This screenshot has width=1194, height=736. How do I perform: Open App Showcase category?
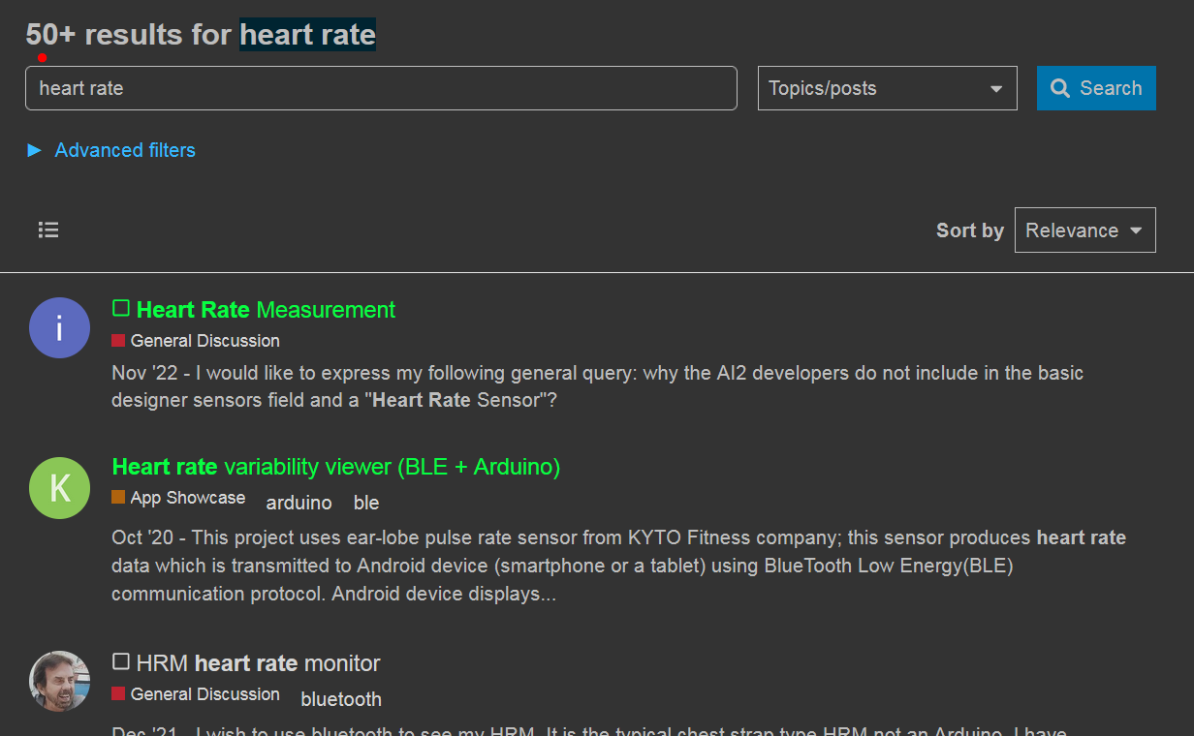pos(178,498)
